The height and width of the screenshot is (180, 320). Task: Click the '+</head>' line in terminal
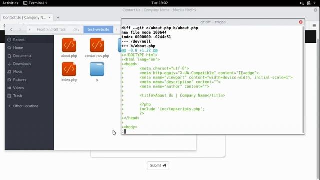(130, 118)
